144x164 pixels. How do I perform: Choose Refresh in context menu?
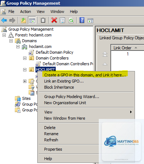tap(86, 140)
